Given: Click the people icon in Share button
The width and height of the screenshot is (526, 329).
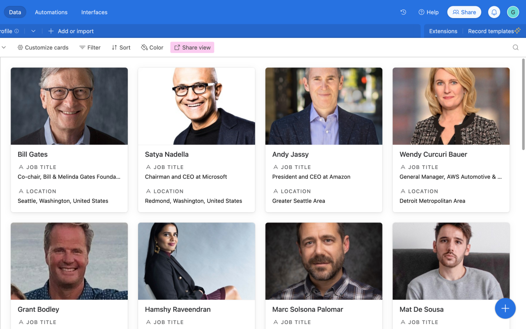Looking at the screenshot, I should (x=456, y=12).
